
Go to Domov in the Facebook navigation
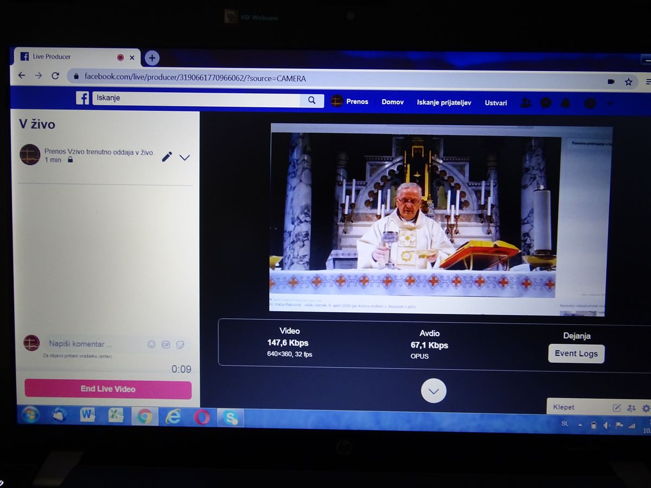(x=392, y=102)
